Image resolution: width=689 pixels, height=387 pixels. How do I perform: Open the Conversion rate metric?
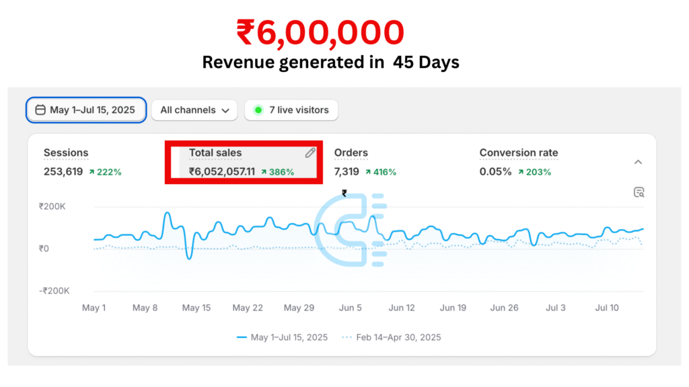(x=518, y=153)
